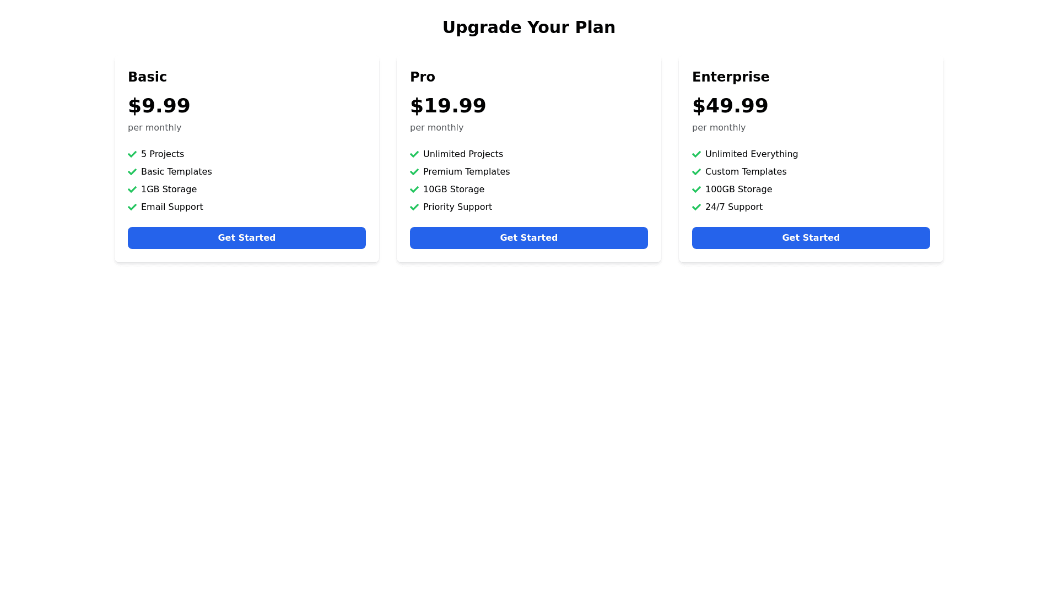The image size is (1058, 595).
Task: Click the check icon beside 10GB Storage
Action: point(414,190)
